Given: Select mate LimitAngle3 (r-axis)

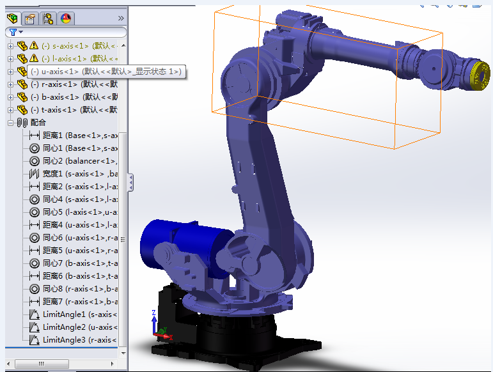Looking at the screenshot, I should pos(80,340).
